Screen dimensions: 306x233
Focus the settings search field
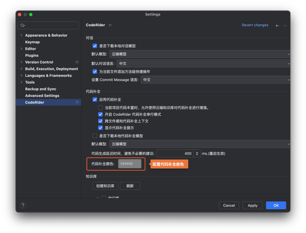click(x=48, y=25)
